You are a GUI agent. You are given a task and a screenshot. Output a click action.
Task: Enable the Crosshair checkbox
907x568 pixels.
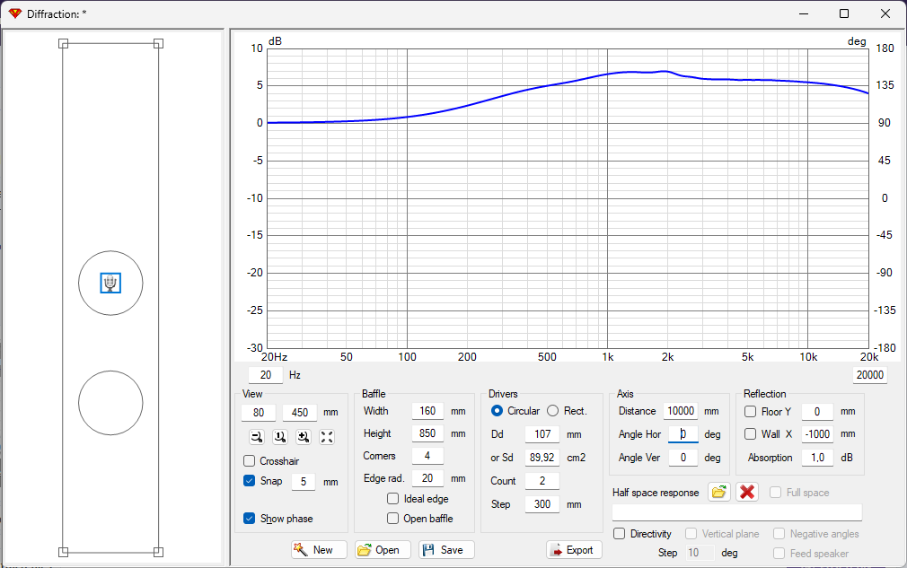[x=250, y=461]
